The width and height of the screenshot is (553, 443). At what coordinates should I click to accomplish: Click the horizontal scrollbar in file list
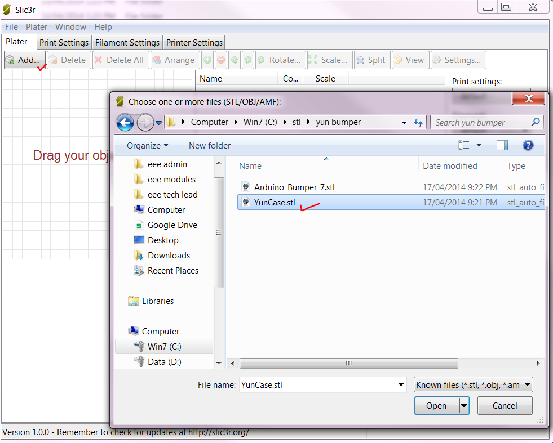point(348,363)
